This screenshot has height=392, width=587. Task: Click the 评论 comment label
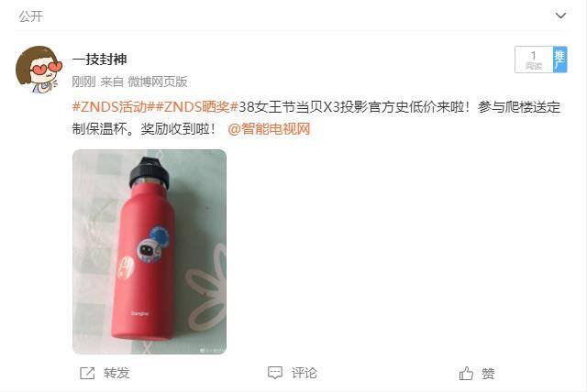[304, 373]
